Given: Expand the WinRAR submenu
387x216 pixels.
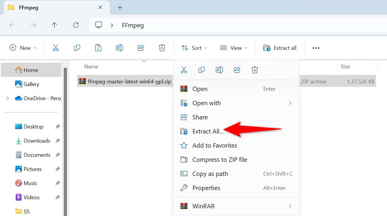Looking at the screenshot, I should (290, 206).
